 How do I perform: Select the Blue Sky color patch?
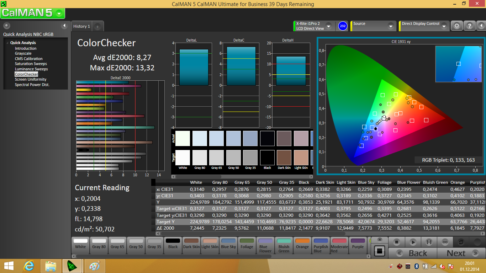(x=228, y=243)
